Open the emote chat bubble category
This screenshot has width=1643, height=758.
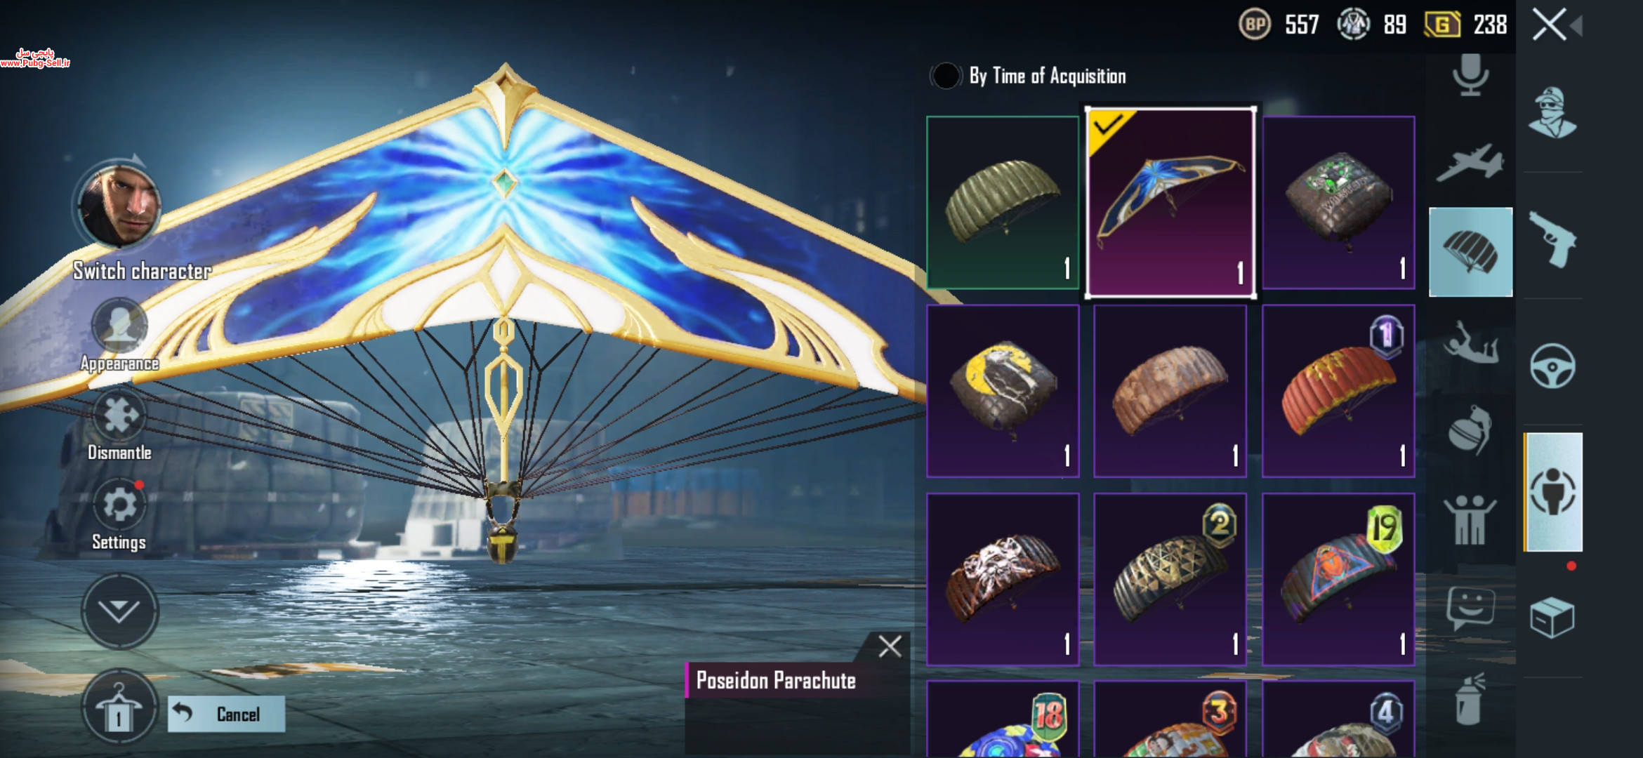coord(1470,608)
